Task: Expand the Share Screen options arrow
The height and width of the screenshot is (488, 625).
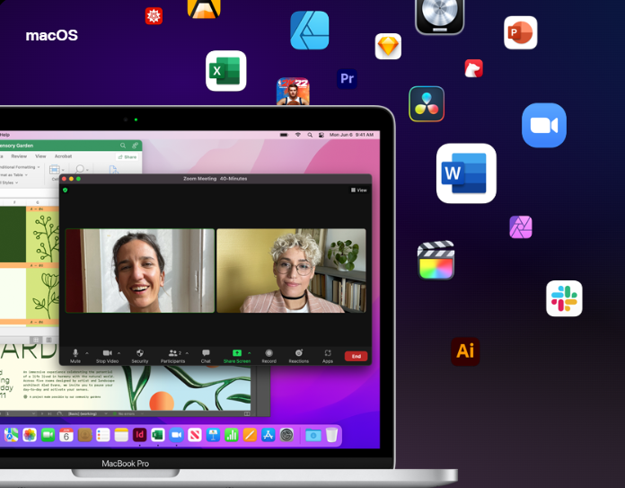Action: [250, 353]
